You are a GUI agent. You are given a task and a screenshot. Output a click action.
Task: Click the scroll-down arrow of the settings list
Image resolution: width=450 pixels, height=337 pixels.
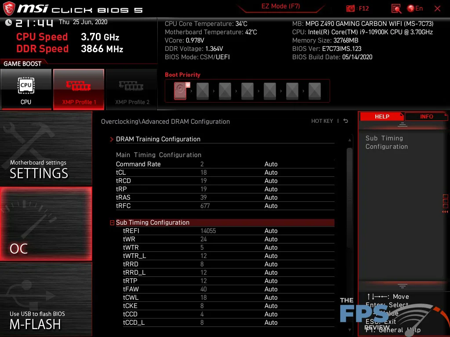pyautogui.click(x=349, y=330)
